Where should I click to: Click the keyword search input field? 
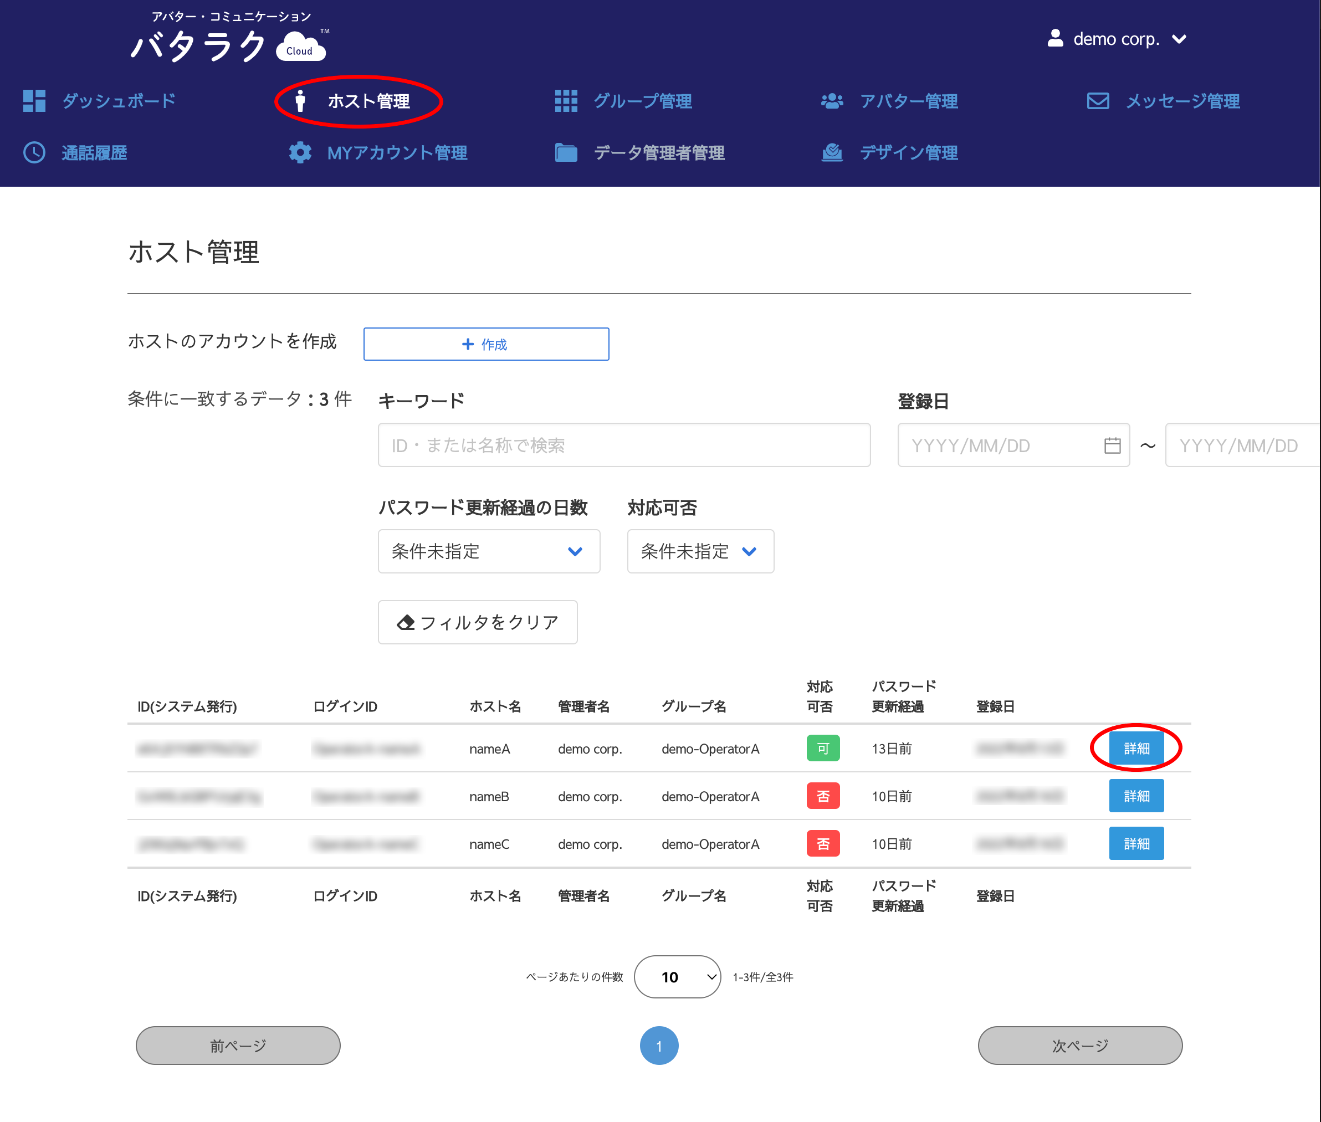623,445
